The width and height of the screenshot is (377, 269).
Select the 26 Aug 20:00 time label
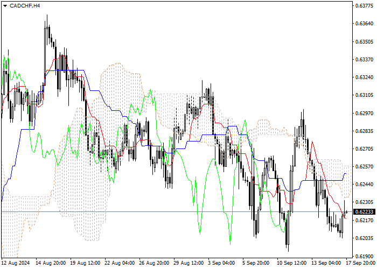pyautogui.click(x=155, y=263)
